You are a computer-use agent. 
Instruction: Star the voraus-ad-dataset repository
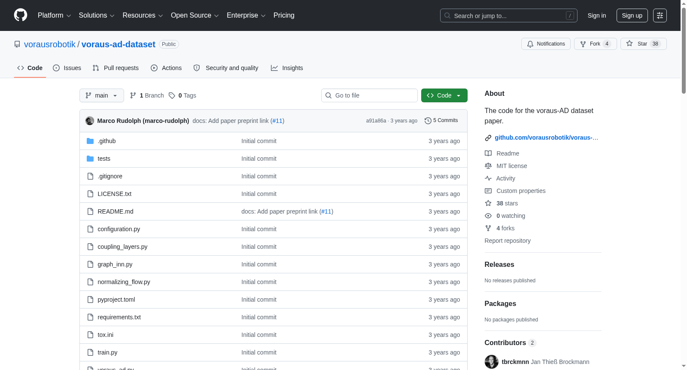tap(643, 44)
